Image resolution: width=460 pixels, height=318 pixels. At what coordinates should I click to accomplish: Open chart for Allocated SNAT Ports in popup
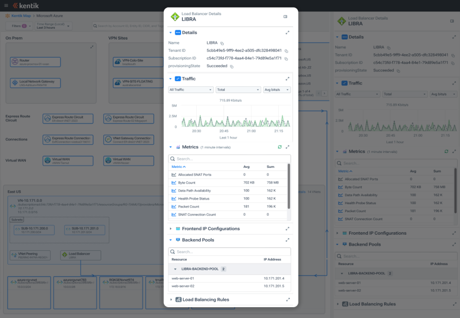click(174, 175)
